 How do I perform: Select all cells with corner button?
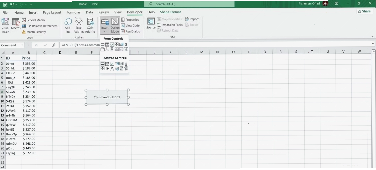pyautogui.click(x=3, y=53)
